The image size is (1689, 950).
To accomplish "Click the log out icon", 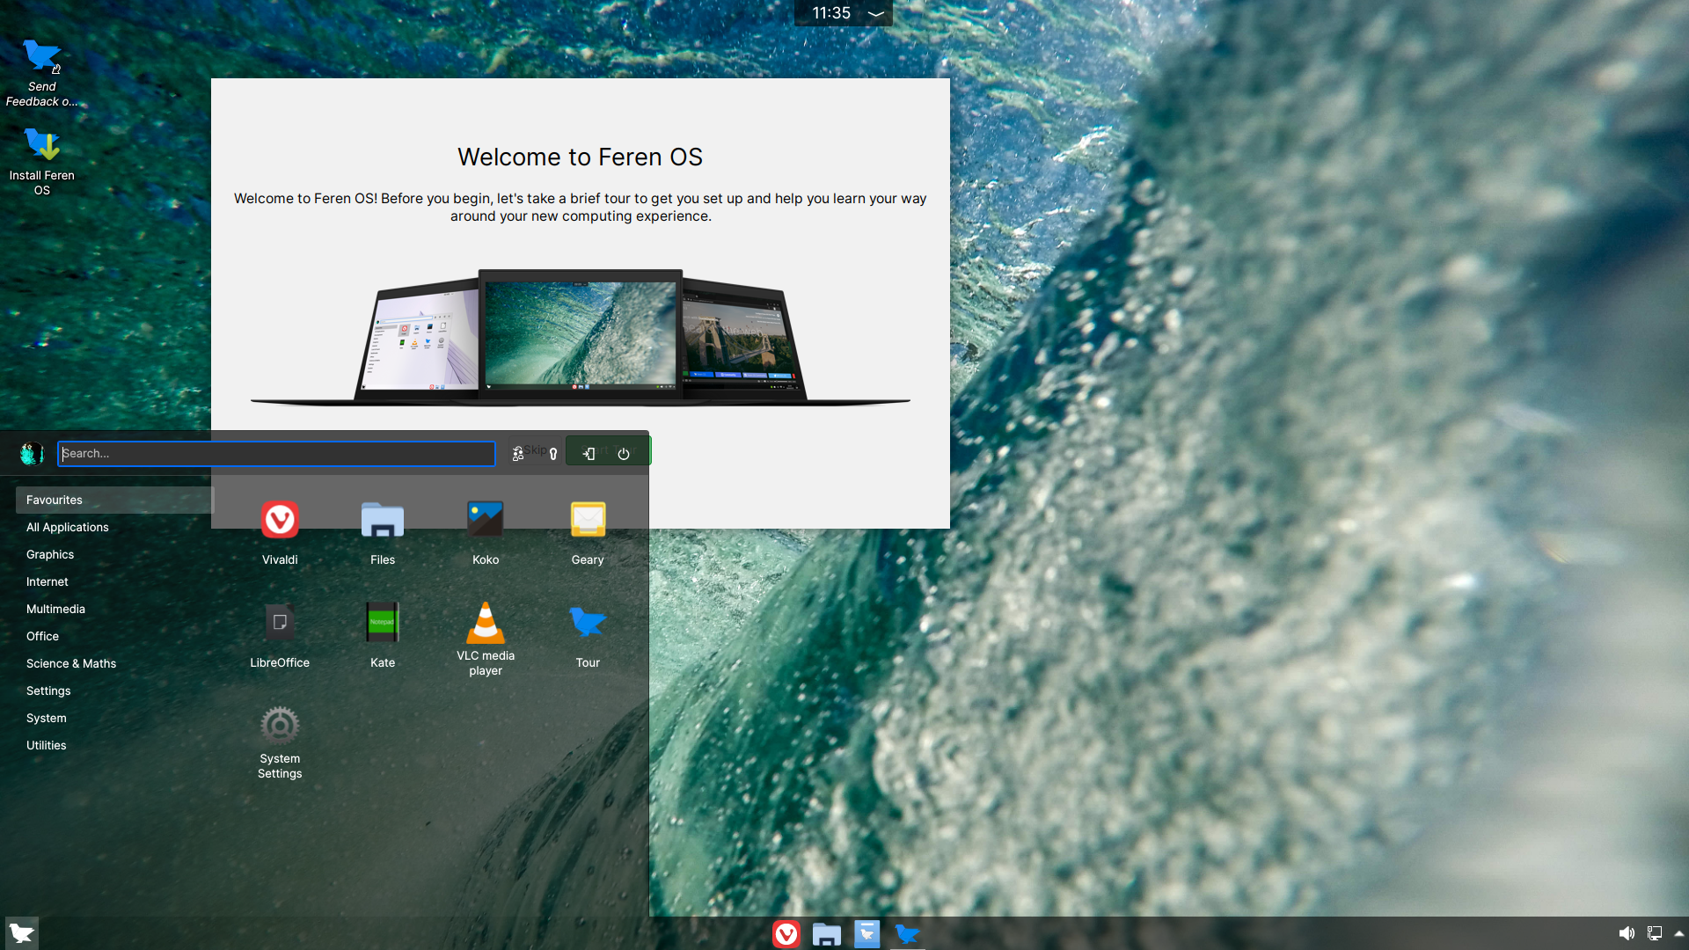I will click(589, 454).
